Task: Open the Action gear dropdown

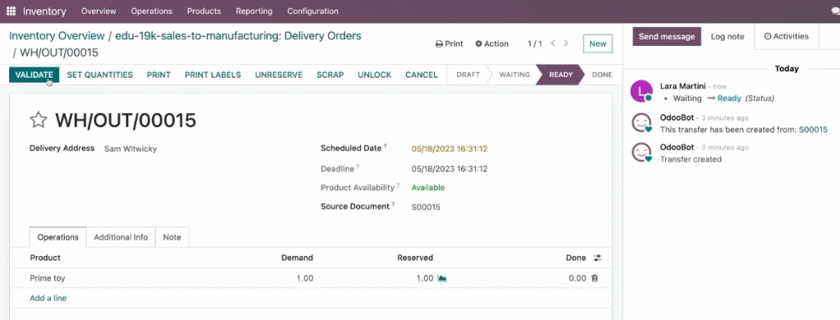Action: (492, 44)
